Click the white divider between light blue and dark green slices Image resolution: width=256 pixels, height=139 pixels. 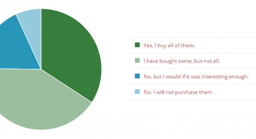[x=41, y=37]
